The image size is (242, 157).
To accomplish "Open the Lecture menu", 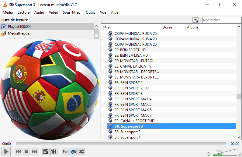I will (x=24, y=12).
